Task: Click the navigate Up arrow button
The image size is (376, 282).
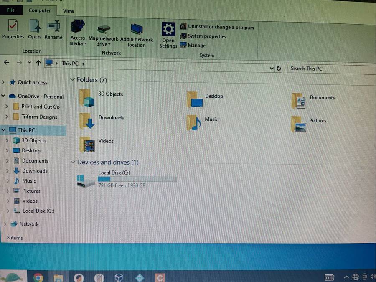Action: 38,63
